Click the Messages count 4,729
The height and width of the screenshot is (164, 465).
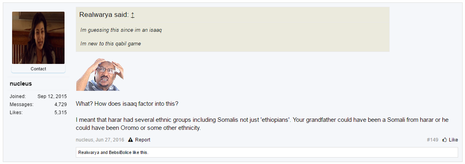pos(60,105)
